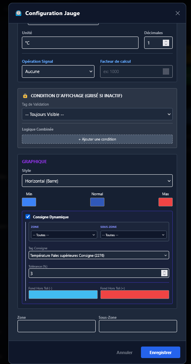Click the Facteur de calcul field
191x364 pixels.
pyautogui.click(x=136, y=71)
